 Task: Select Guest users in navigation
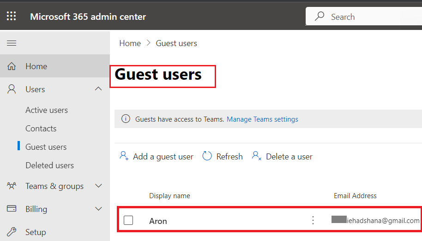point(46,147)
